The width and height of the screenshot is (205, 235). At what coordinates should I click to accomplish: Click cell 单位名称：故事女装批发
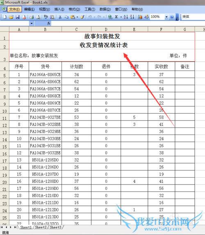coord(34,56)
